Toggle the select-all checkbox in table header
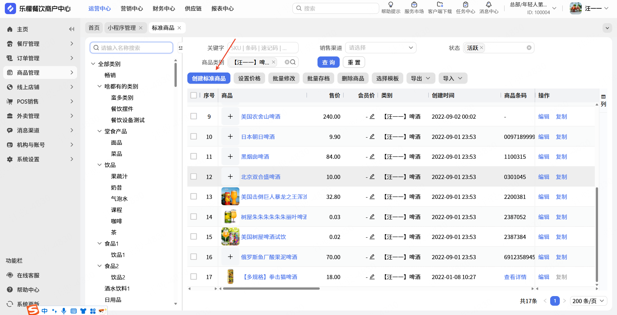 coord(193,95)
